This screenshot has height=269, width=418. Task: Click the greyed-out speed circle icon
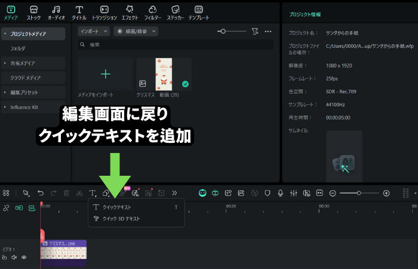(x=254, y=193)
